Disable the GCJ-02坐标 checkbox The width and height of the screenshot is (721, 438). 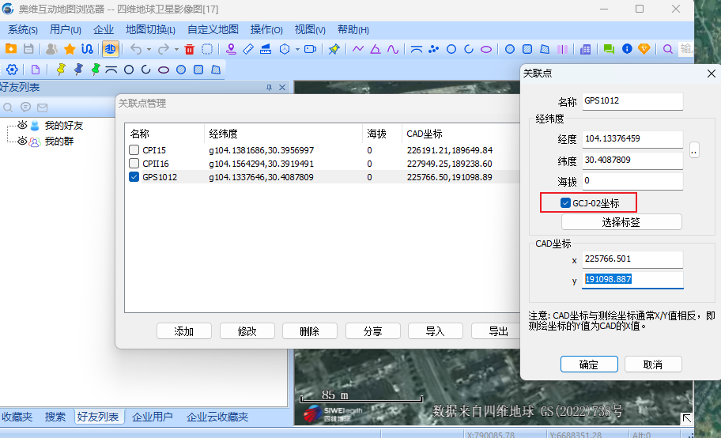coord(565,203)
